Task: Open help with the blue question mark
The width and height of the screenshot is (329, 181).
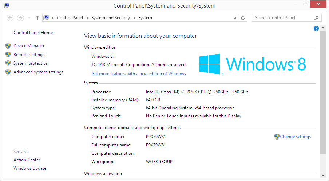Action: pos(316,28)
